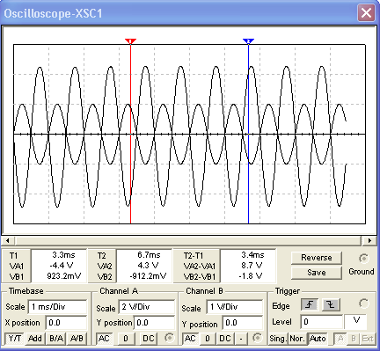The width and height of the screenshot is (380, 351).
Task: Select the rising edge trigger icon
Action: [310, 305]
